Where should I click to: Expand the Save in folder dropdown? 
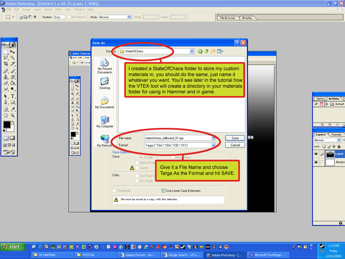[192, 51]
